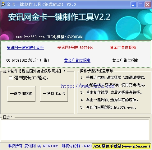Image resolution: width=152 pixels, height=150 pixels.
Task: Click the black 黄金广告位招商 text
Action: [x=125, y=60]
